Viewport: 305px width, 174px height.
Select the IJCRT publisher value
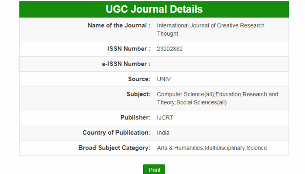(164, 118)
